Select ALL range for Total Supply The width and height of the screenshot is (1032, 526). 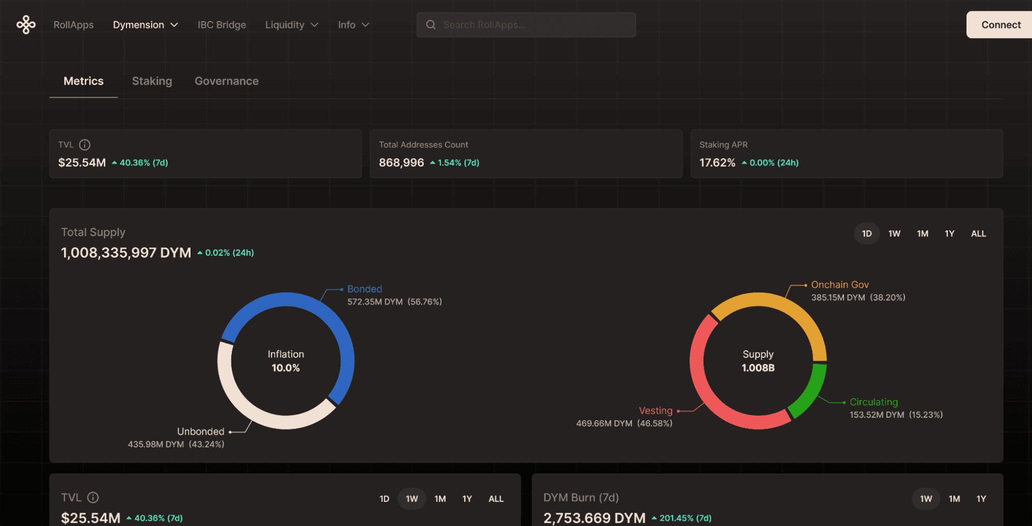[x=978, y=234]
